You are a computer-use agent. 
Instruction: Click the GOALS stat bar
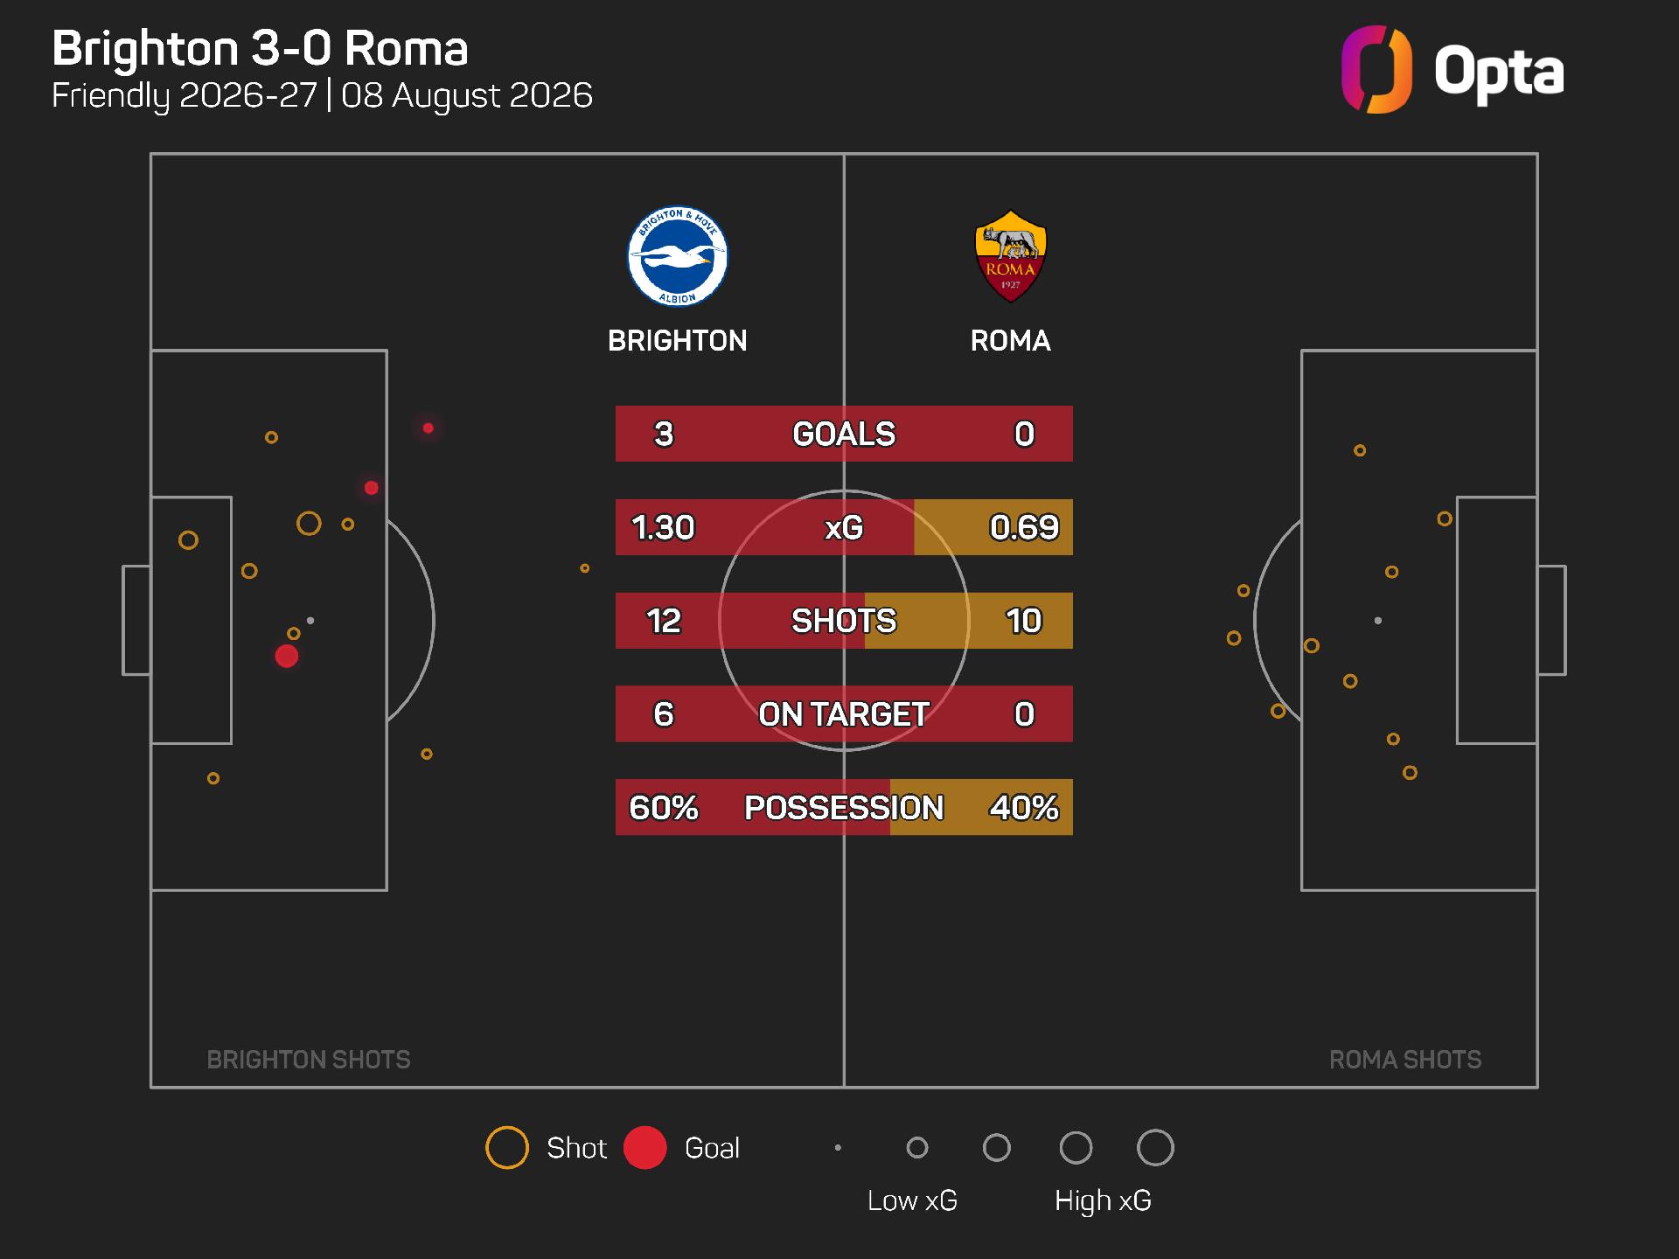pos(844,434)
